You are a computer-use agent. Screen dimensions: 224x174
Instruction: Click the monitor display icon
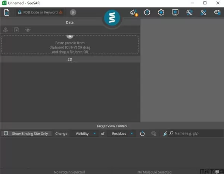pyautogui.click(x=175, y=12)
